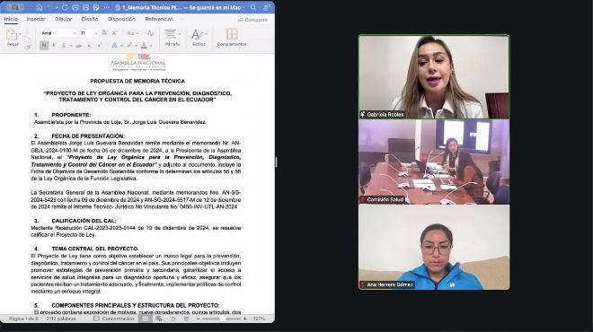The image size is (593, 332).
Task: Select Comisión Salud video tile
Action: click(434, 162)
